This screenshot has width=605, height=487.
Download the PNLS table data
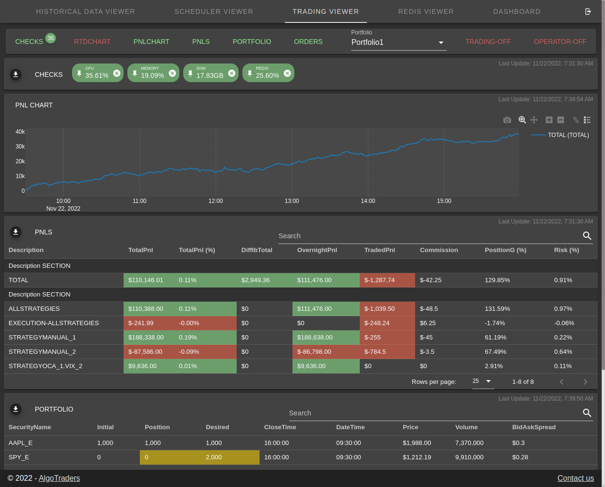(x=16, y=232)
